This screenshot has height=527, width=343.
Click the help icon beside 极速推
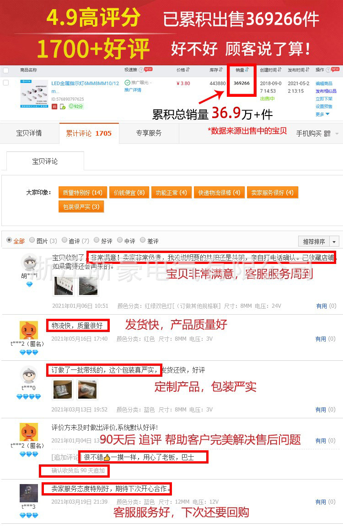click(141, 70)
